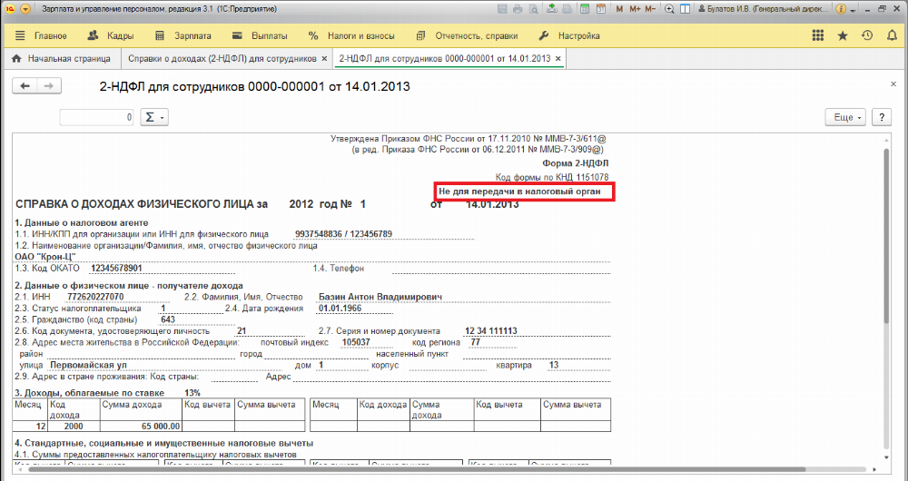Screen dimensions: 908x481
Task: Open the calculator from the title toolbar
Action: coord(584,9)
